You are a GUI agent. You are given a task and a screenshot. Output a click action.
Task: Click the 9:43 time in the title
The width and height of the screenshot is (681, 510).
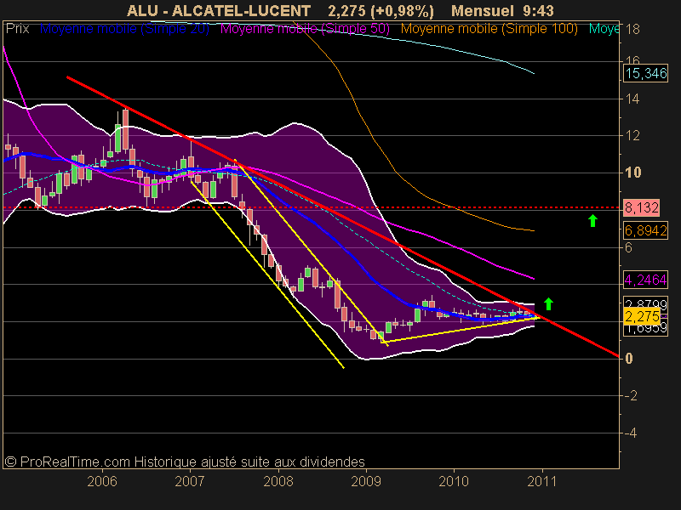point(539,11)
